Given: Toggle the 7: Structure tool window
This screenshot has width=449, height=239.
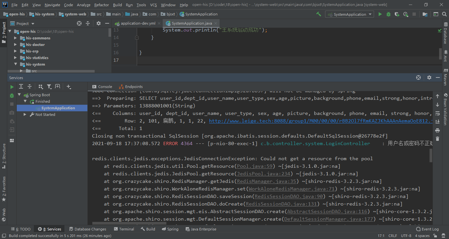Looking at the screenshot, I should point(4,156).
